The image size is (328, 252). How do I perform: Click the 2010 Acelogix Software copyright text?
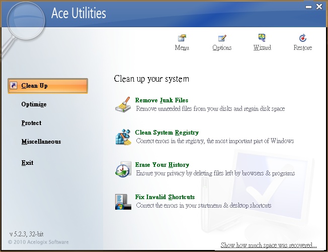38,242
